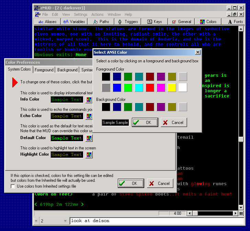Click Cancel in Select ANSI Color dialog
This screenshot has height=231, width=250.
click(174, 123)
